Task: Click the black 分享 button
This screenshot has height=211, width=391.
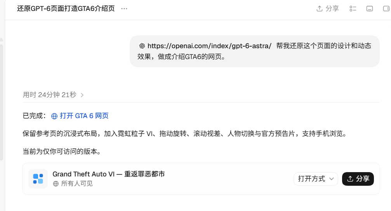Action: coord(358,179)
